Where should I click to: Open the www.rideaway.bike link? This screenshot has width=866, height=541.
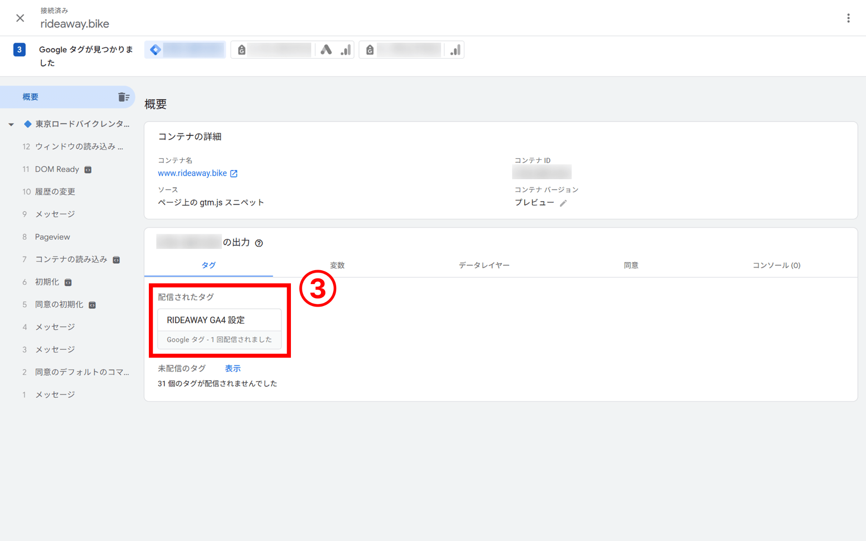pos(193,173)
